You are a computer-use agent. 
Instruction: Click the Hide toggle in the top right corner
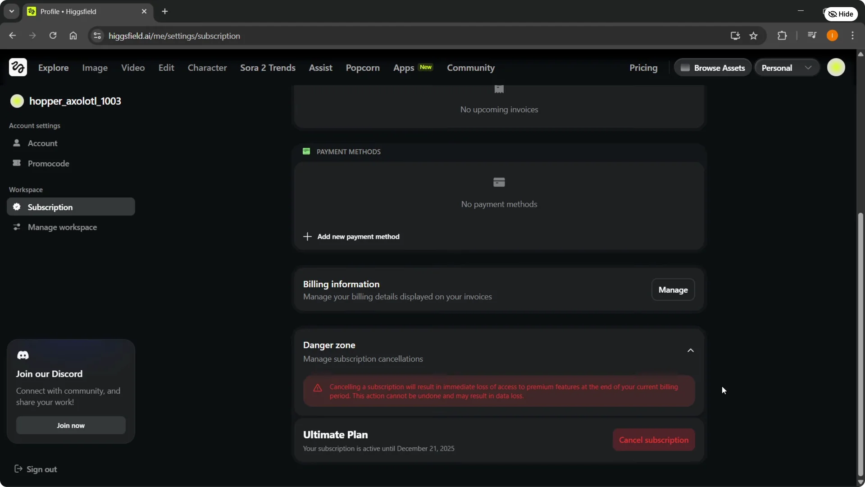(841, 14)
